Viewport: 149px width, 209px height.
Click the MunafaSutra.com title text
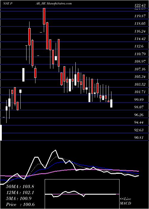click(59, 4)
